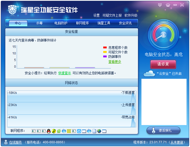Image resolution: width=190 pixels, height=147 pixels.
Task: Open the green 查看更多 link
Action: pyautogui.click(x=115, y=62)
